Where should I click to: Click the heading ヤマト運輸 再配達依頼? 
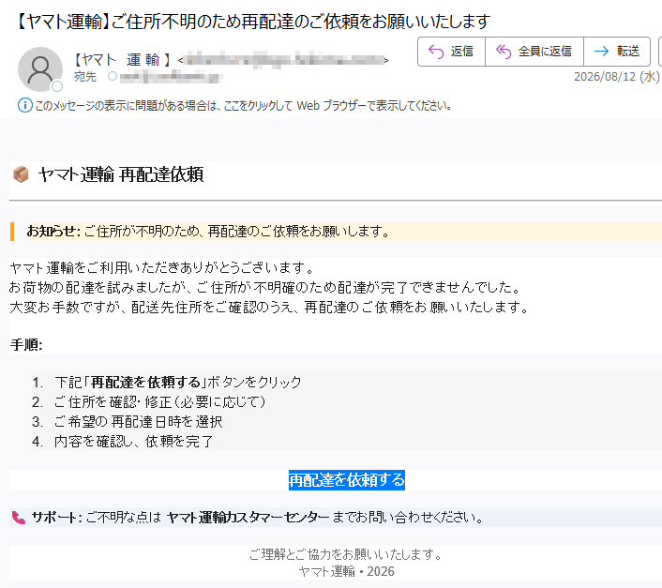click(121, 174)
